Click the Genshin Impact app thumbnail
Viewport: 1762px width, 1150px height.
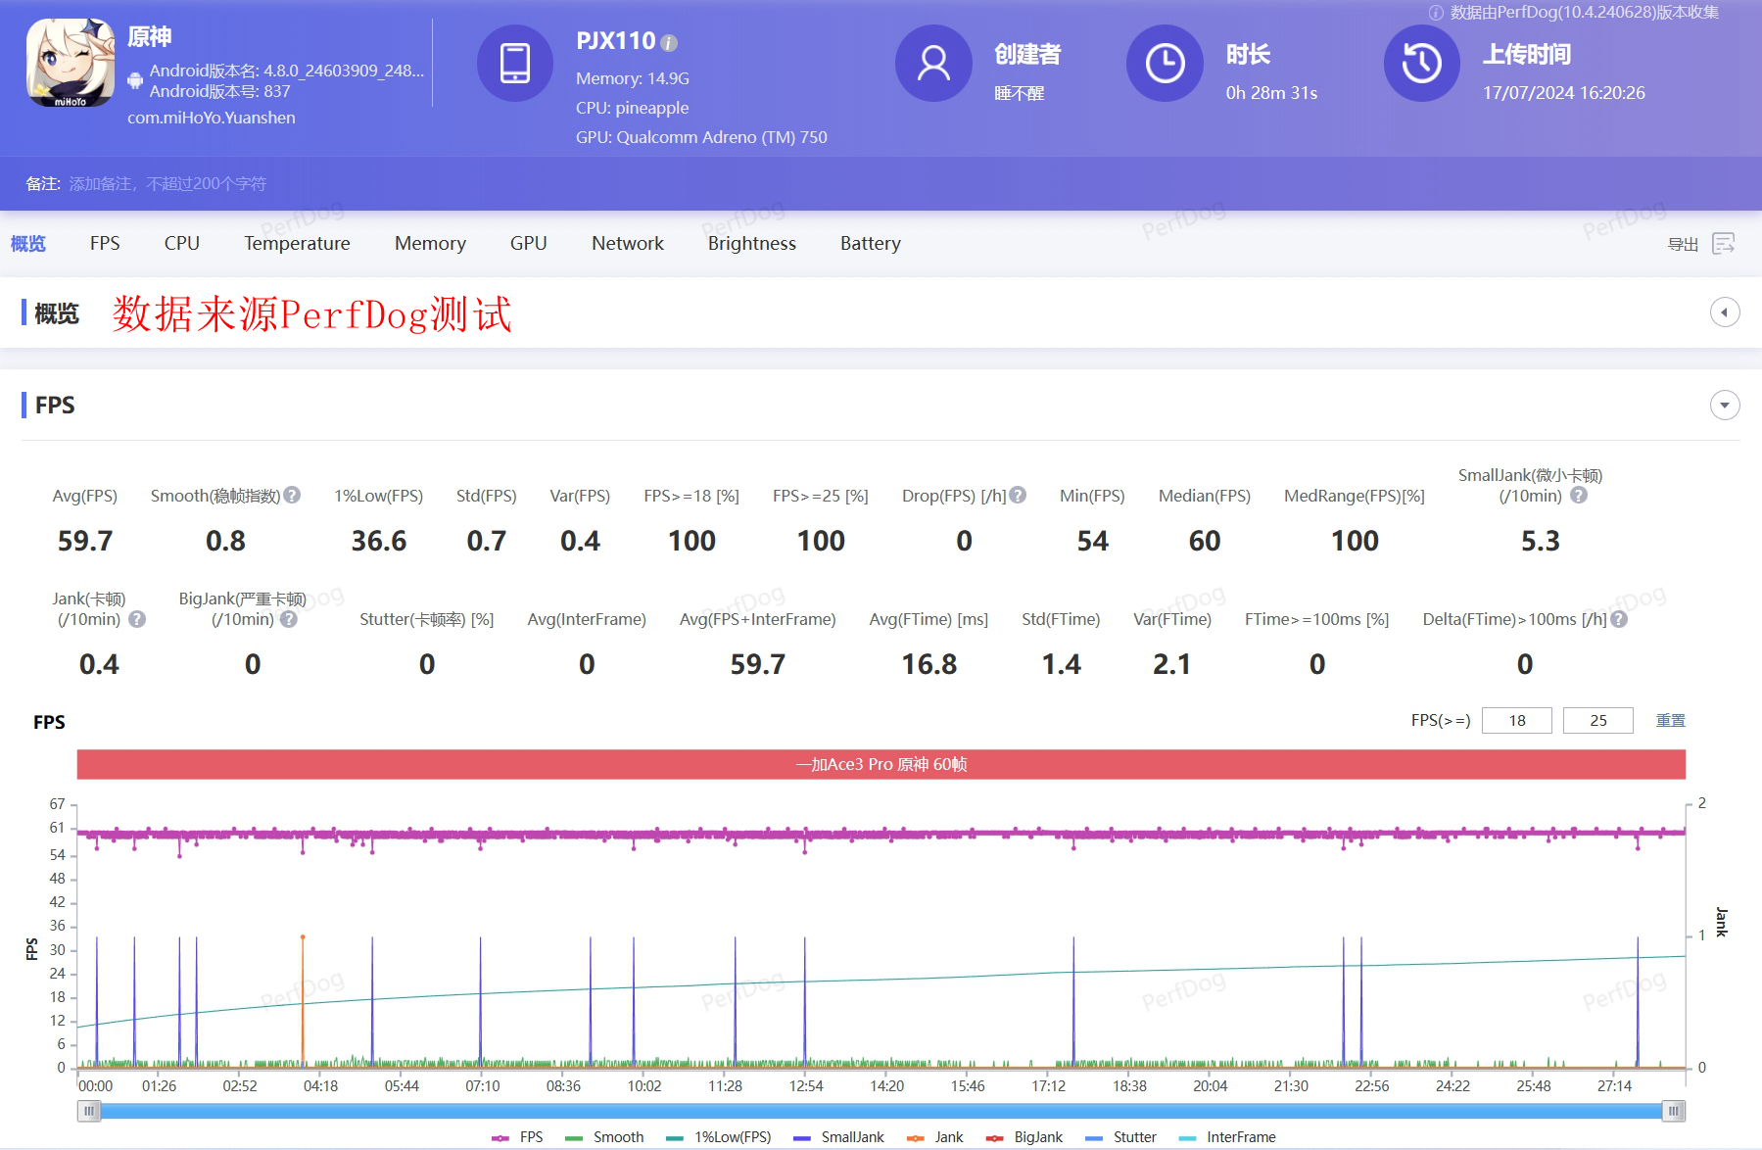coord(70,63)
